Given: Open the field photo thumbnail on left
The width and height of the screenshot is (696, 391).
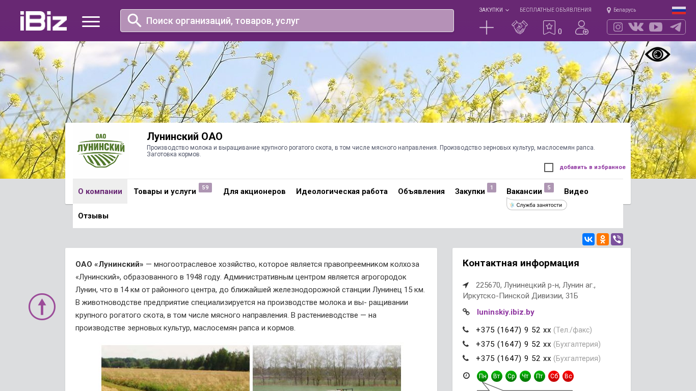Looking at the screenshot, I should click(175, 368).
